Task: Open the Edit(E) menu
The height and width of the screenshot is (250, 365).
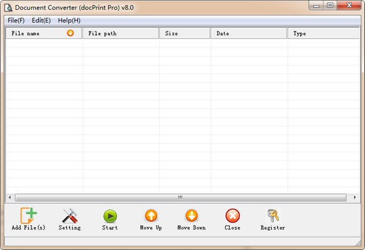Action: tap(41, 20)
